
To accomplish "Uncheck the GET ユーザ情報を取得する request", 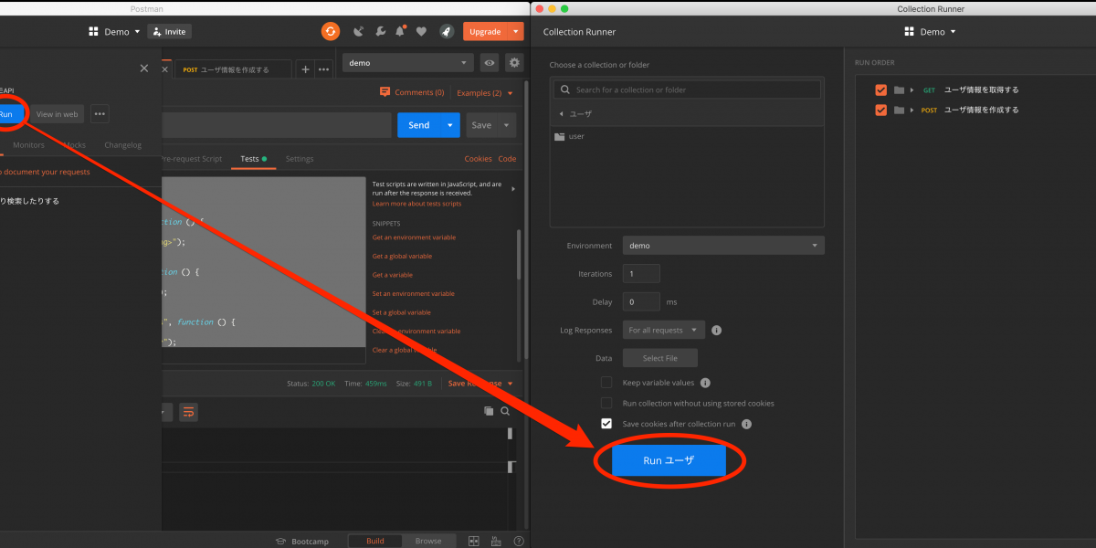I will 880,90.
